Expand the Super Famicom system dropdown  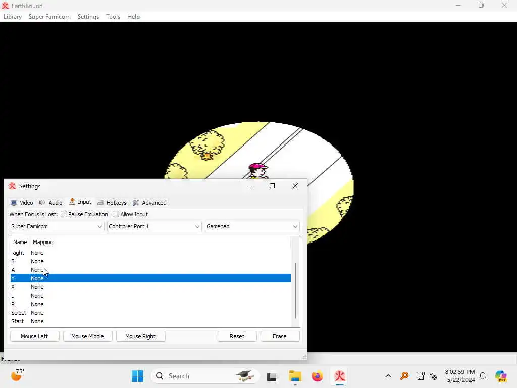[57, 226]
